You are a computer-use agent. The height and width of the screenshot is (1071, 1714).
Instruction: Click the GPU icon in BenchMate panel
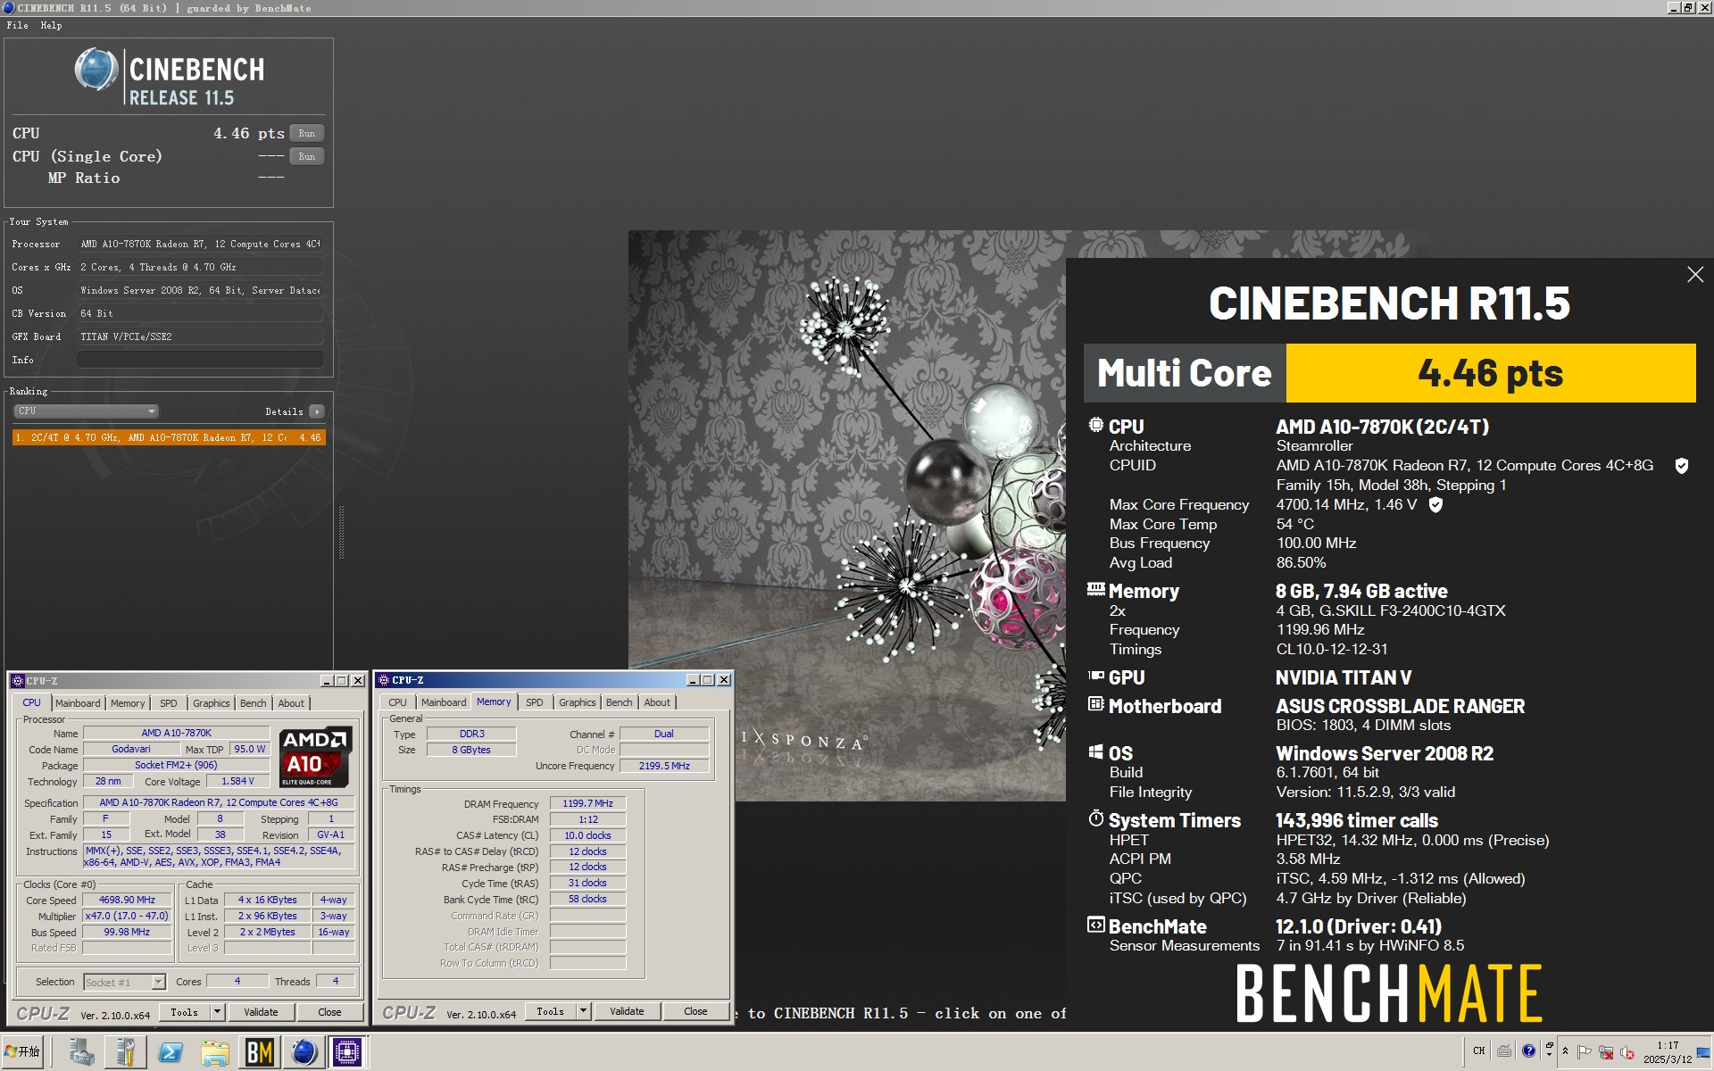(x=1096, y=676)
